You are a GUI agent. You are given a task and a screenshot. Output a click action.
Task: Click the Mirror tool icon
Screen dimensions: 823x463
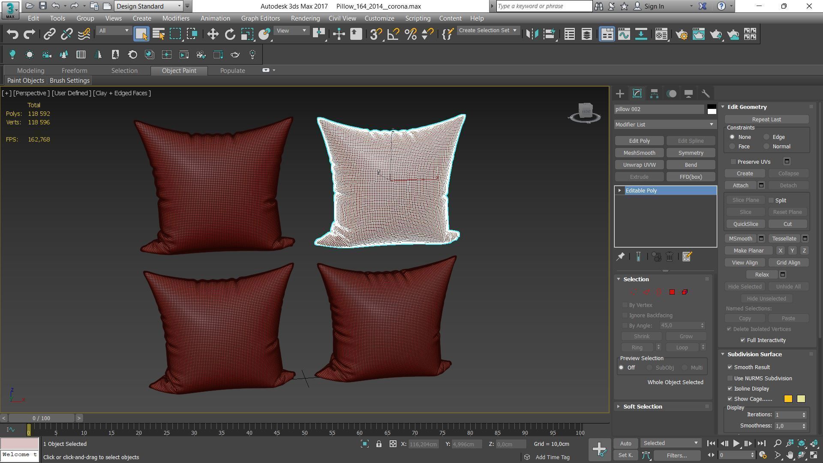coord(532,34)
